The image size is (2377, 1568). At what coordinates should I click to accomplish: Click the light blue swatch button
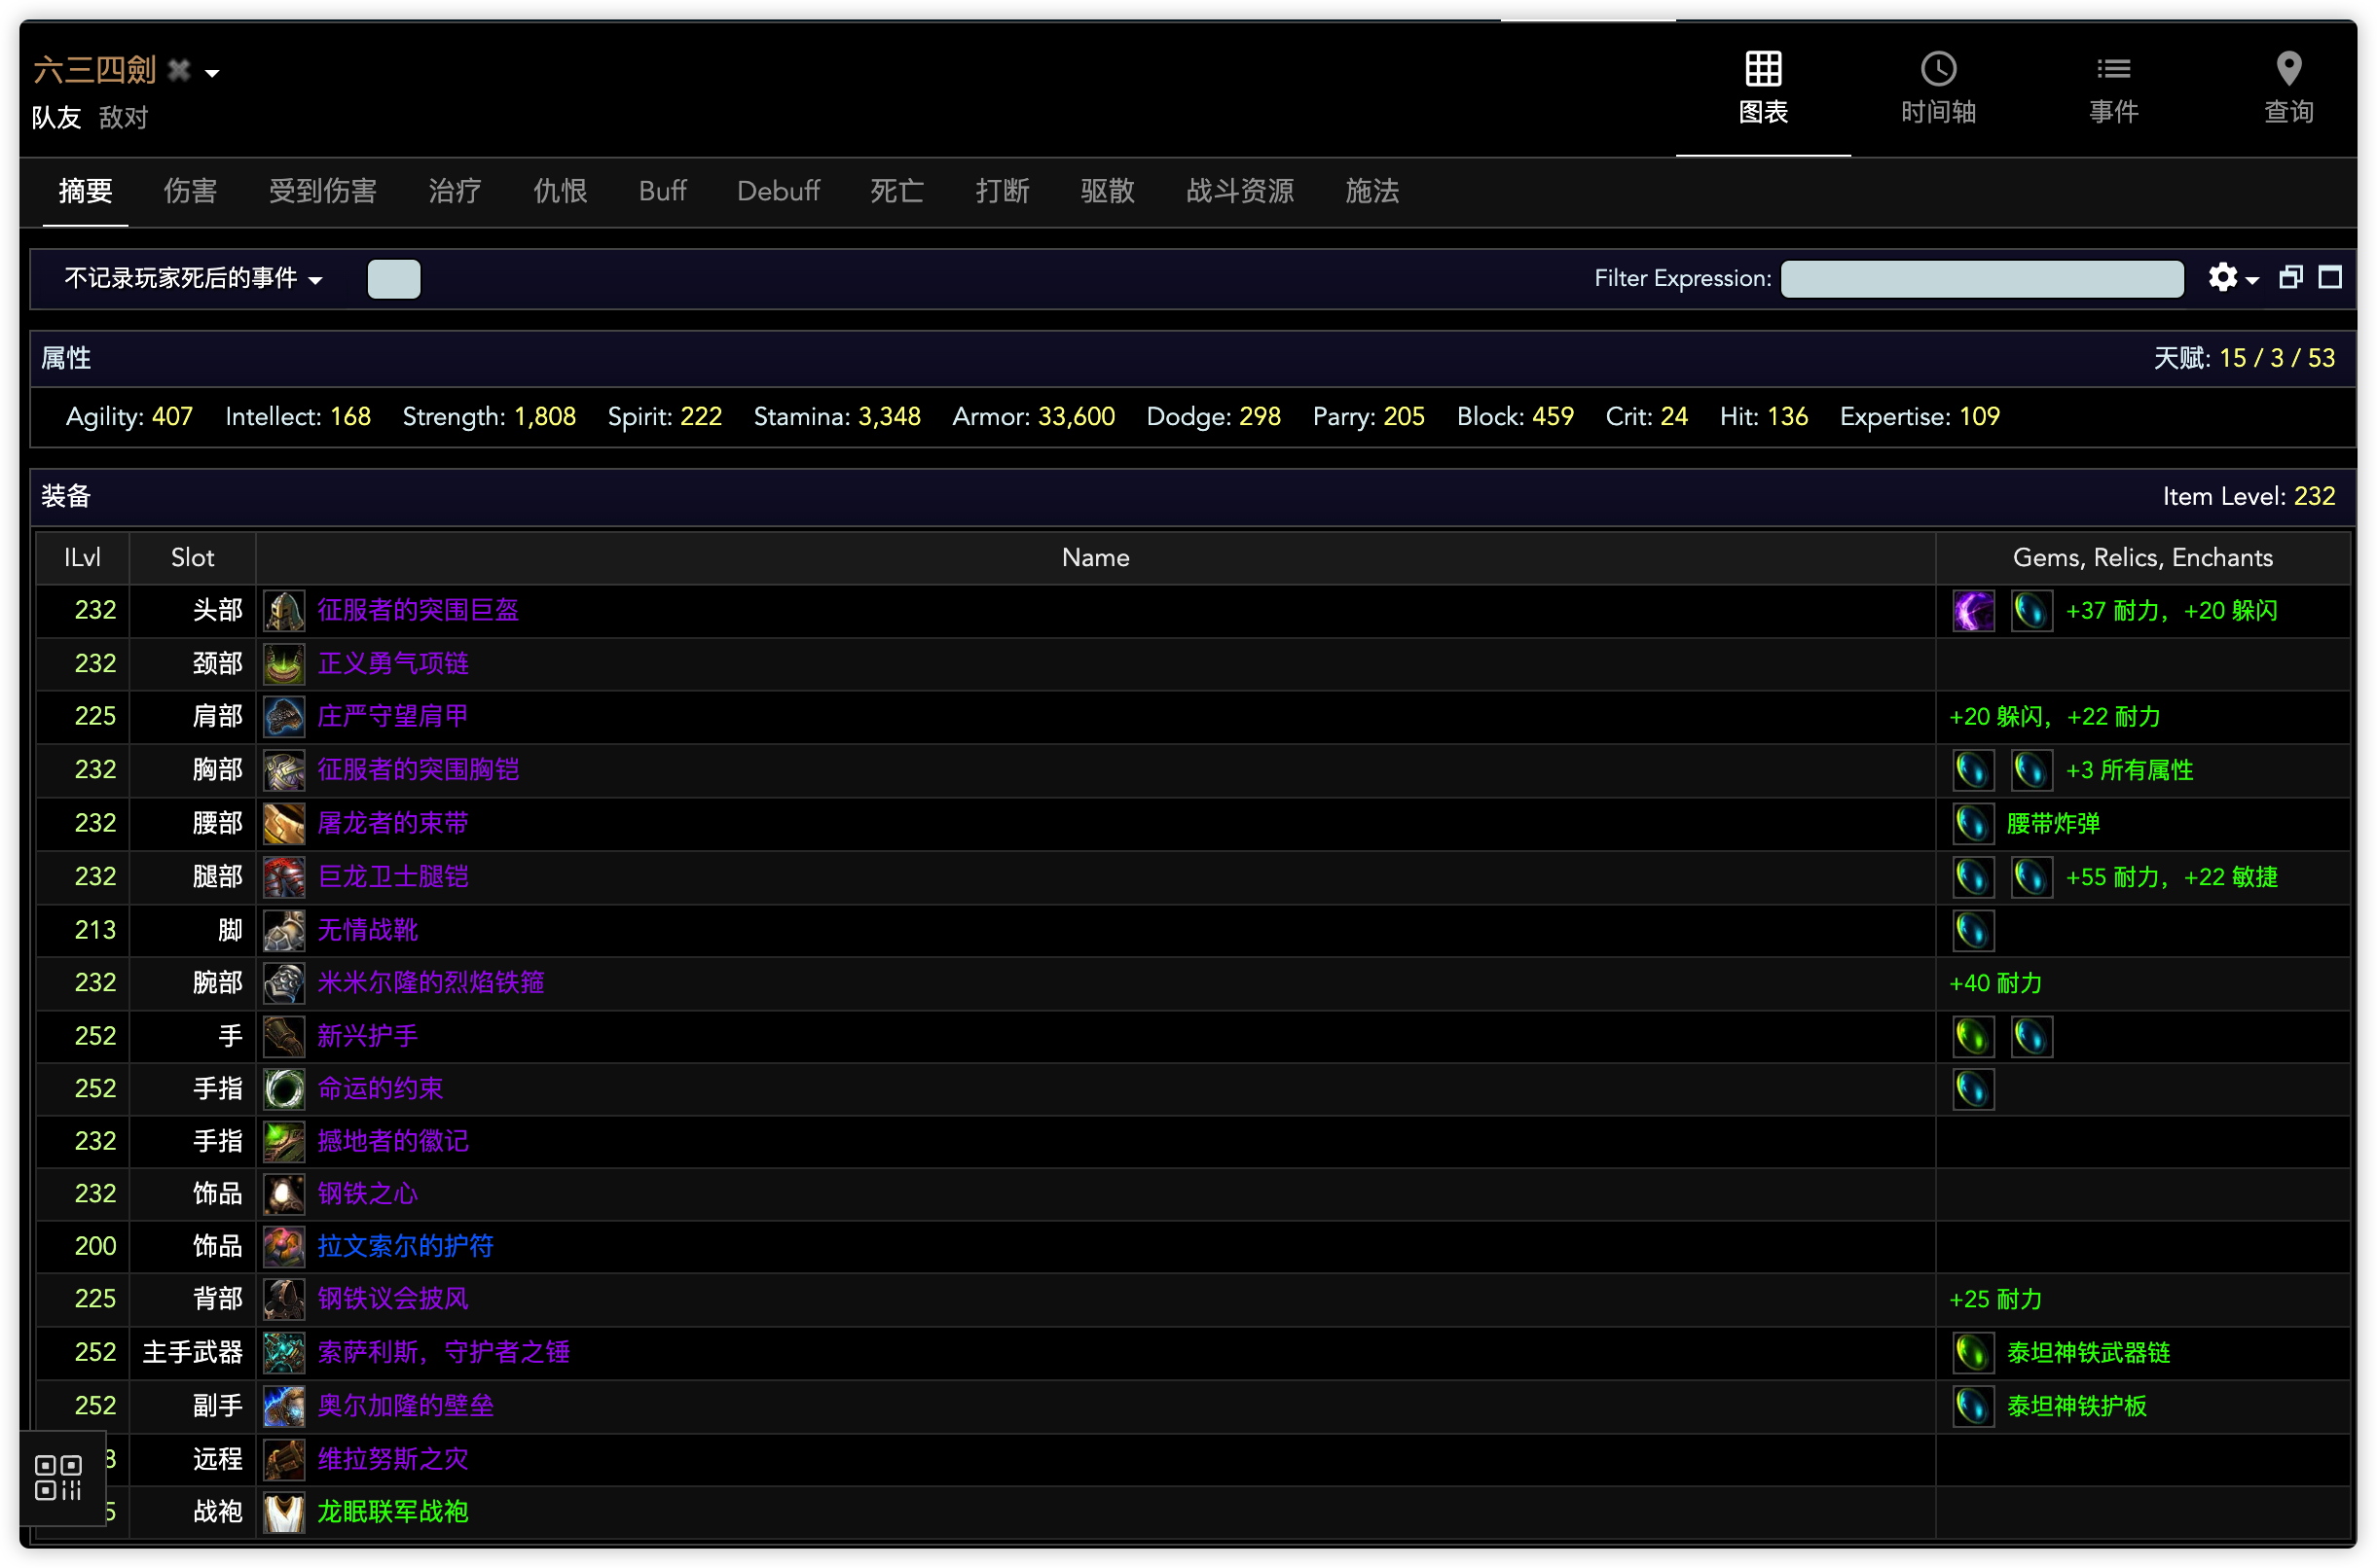[393, 278]
